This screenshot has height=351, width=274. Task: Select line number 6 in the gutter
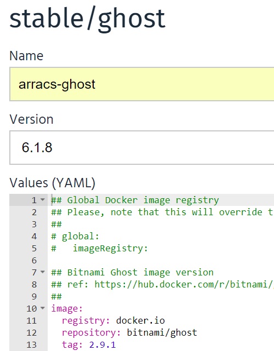coord(34,260)
